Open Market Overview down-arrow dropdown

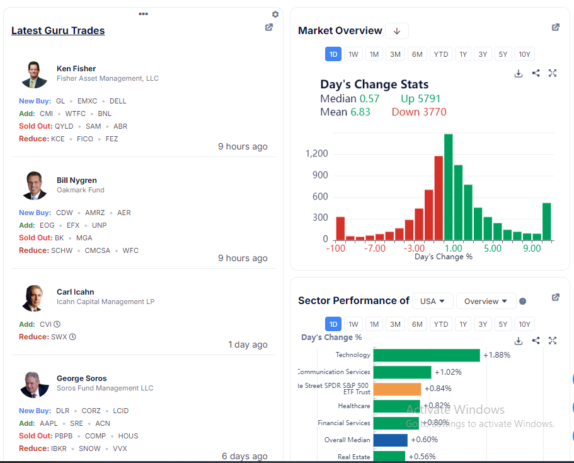point(397,31)
